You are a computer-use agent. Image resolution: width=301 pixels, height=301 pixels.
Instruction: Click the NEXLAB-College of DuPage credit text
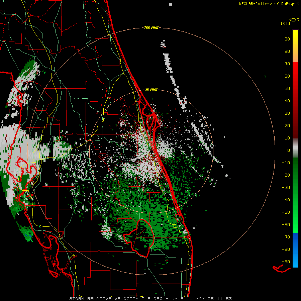[x=269, y=4]
